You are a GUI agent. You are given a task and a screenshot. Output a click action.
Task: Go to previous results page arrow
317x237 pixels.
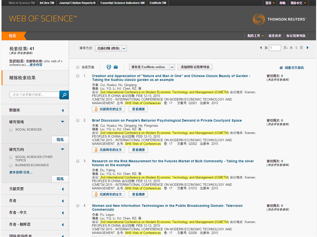click(261, 48)
